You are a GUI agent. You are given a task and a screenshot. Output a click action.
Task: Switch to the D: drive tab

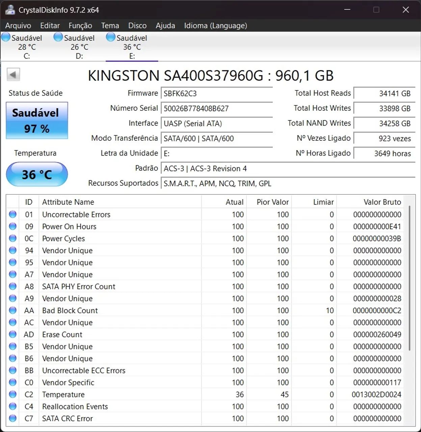[x=78, y=46]
